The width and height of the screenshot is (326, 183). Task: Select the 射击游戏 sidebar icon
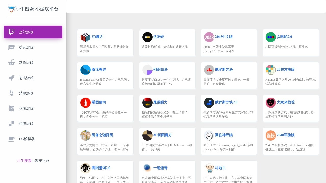coord(11,78)
